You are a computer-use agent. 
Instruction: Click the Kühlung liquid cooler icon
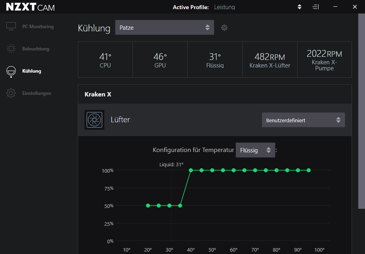(11, 71)
